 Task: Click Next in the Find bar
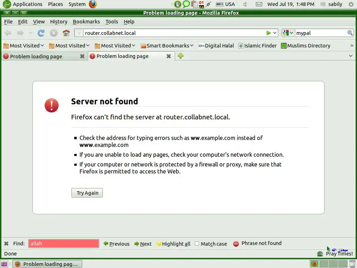(143, 244)
